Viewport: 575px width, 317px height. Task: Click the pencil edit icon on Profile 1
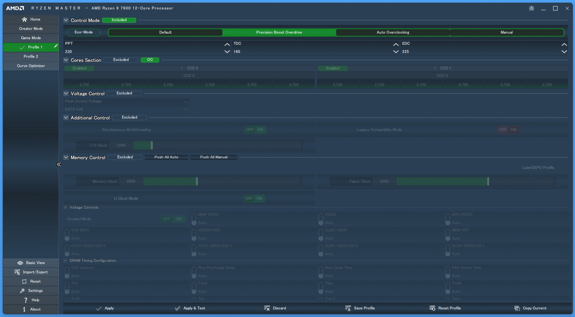click(56, 46)
